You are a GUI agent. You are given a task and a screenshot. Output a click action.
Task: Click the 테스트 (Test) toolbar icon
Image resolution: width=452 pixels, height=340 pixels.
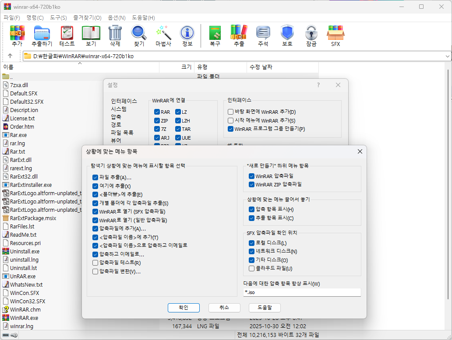pyautogui.click(x=67, y=36)
